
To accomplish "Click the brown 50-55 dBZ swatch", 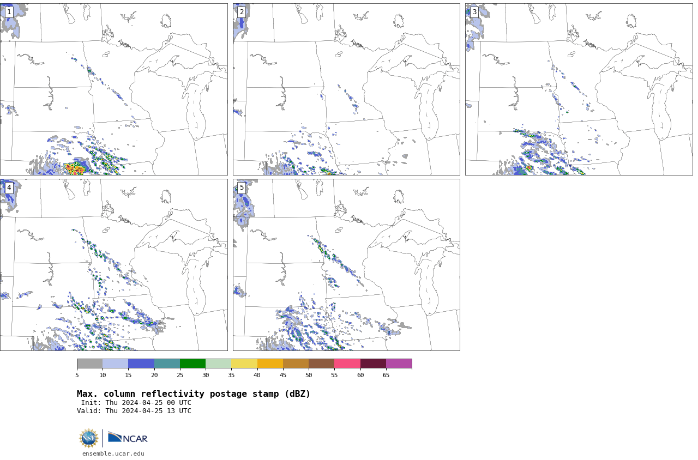I will [321, 364].
